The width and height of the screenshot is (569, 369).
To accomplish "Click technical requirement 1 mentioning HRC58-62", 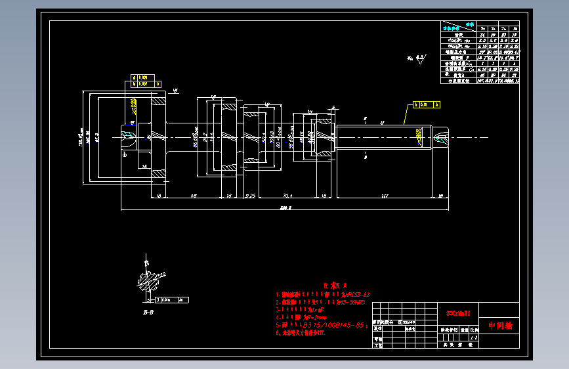I will tap(323, 295).
